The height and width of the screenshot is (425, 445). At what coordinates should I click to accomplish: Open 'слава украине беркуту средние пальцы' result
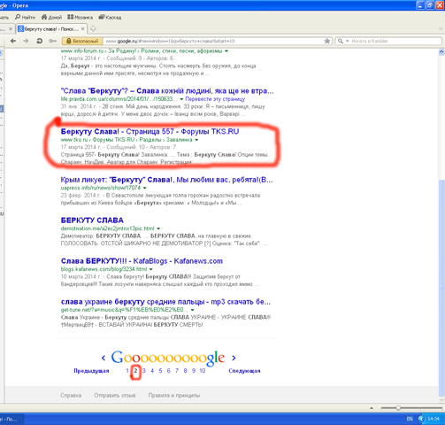165,302
